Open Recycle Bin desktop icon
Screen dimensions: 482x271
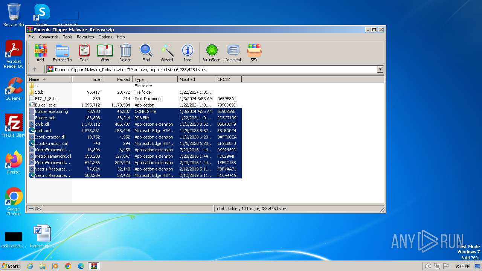[x=14, y=15]
